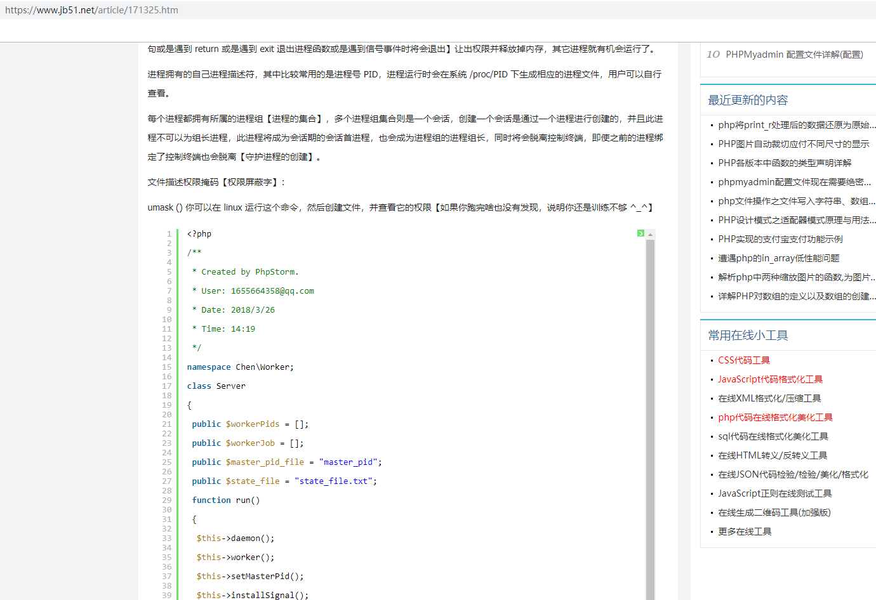Click the page URL in the address bar
Viewport: 876px width, 600px height.
pos(91,10)
